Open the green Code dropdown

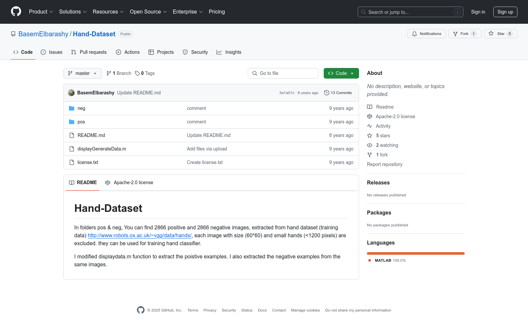coord(341,73)
